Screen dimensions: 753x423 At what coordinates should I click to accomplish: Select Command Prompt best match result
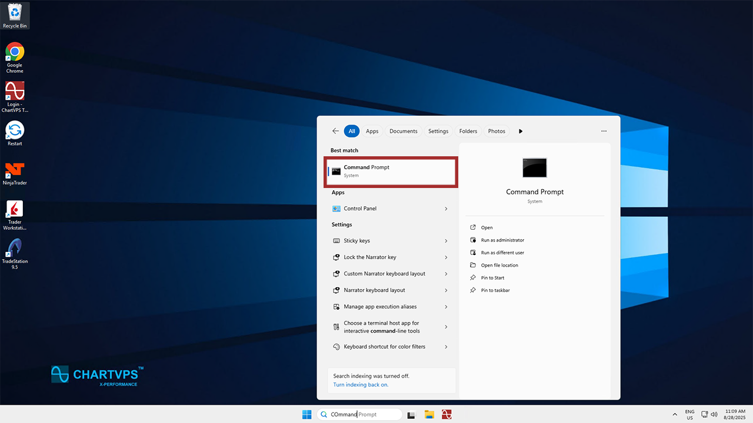tap(391, 171)
